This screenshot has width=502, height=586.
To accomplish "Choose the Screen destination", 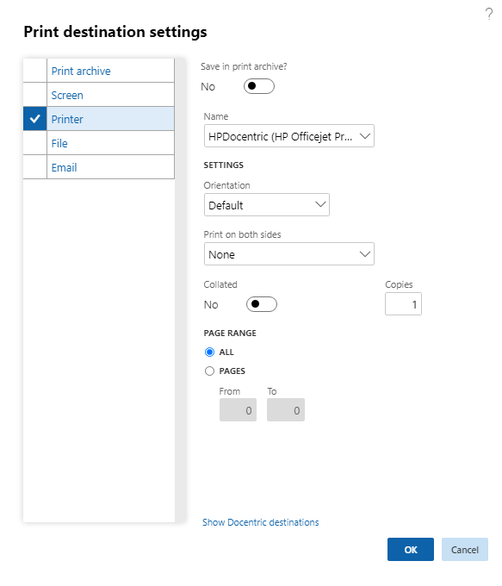I will pos(99,95).
